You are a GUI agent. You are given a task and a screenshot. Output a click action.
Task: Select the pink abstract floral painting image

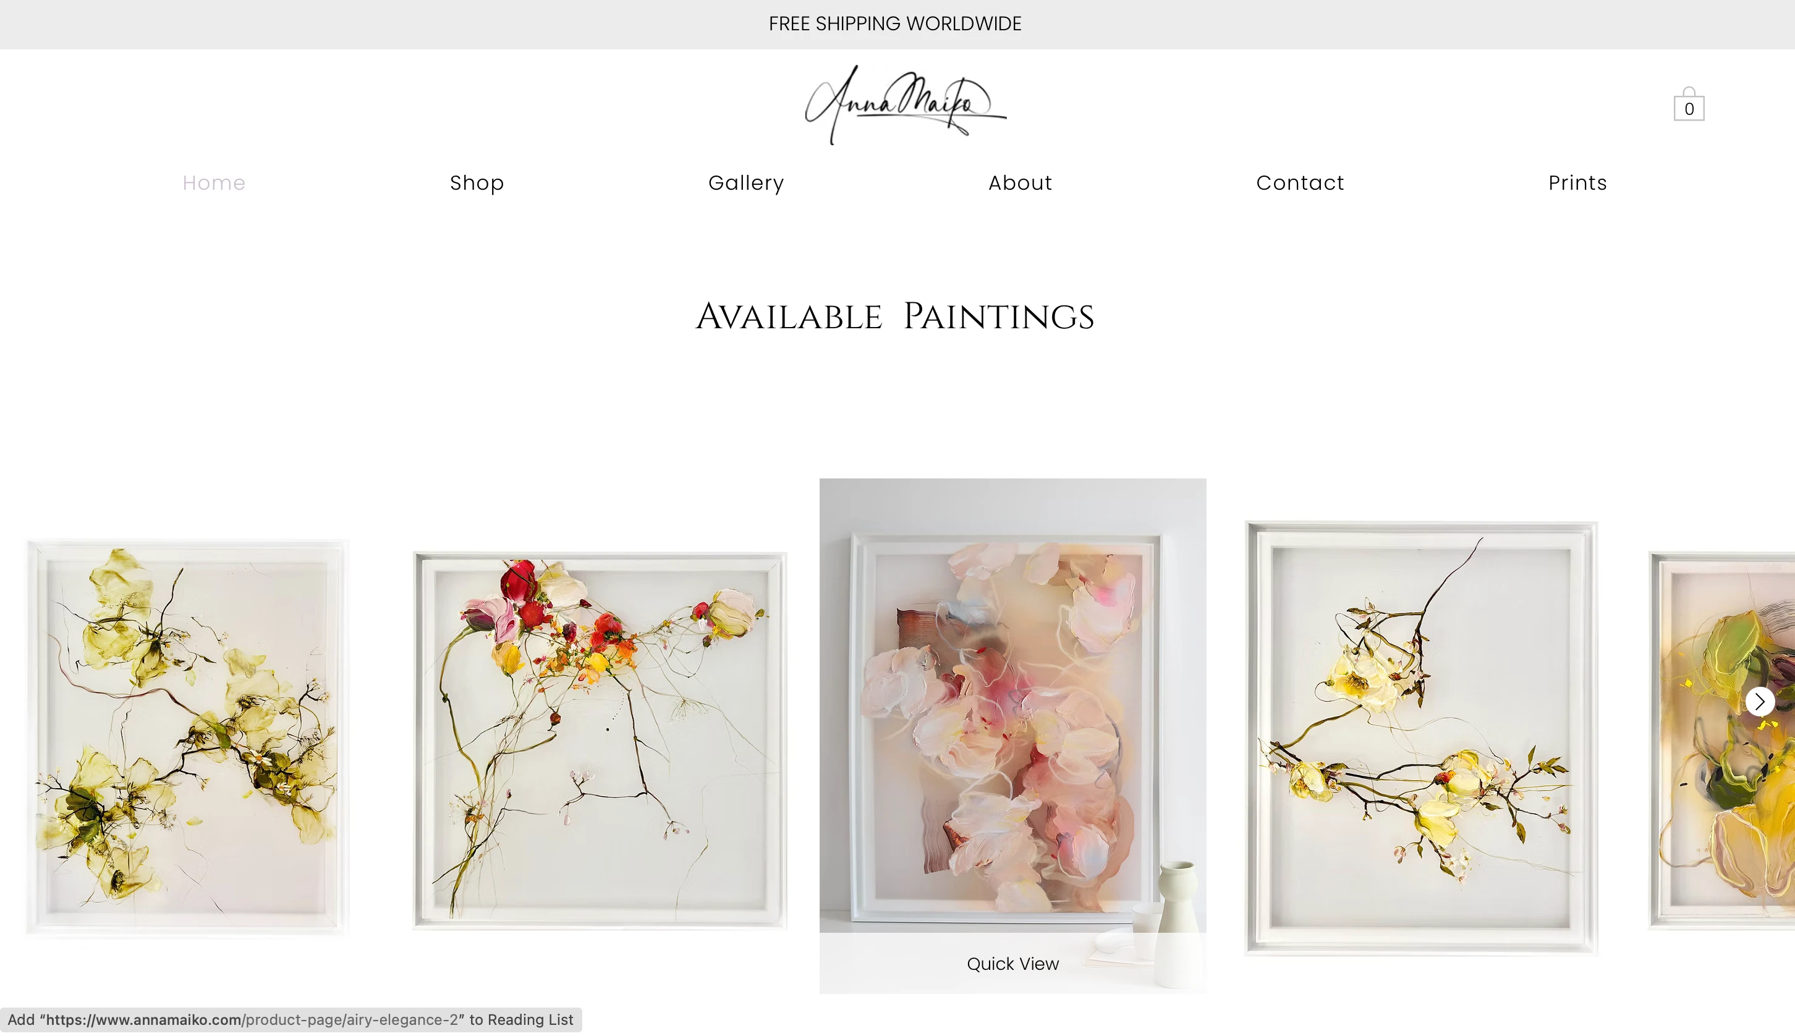(1012, 706)
